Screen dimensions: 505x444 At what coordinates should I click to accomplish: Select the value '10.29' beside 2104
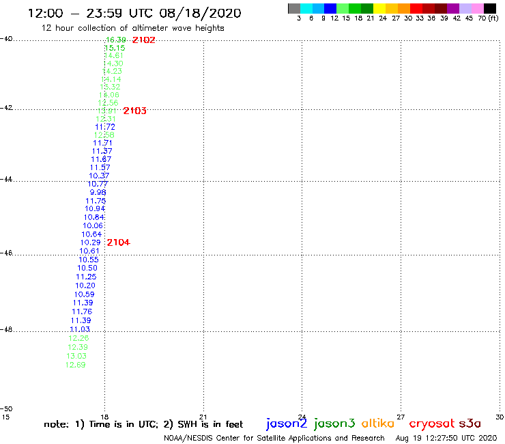91,242
